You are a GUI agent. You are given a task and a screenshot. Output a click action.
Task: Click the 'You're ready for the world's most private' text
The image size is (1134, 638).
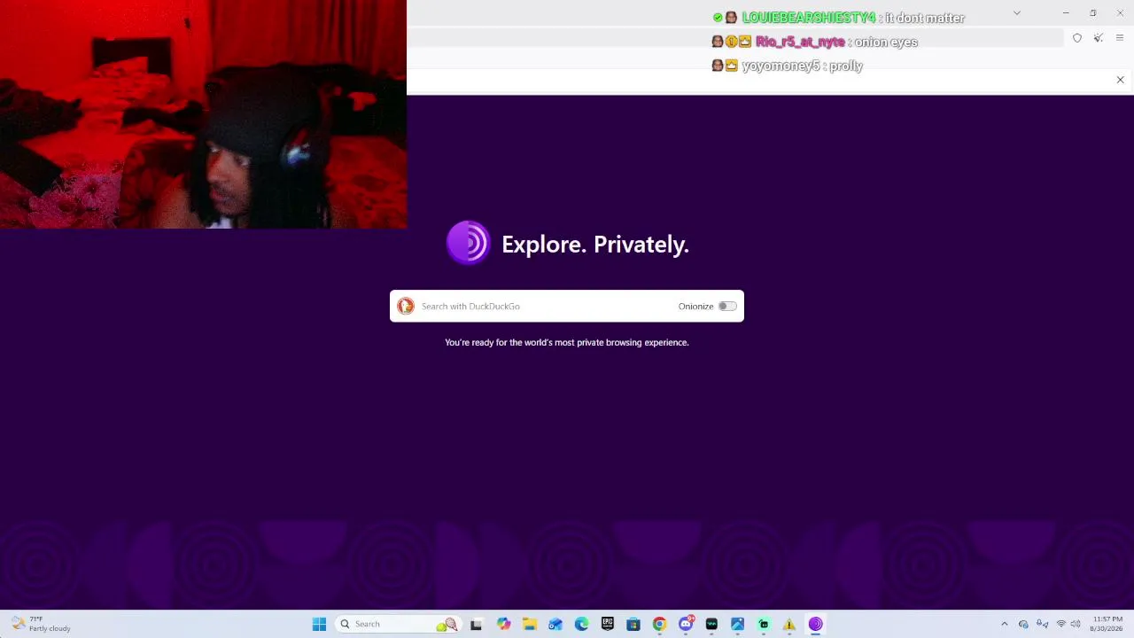click(x=567, y=342)
